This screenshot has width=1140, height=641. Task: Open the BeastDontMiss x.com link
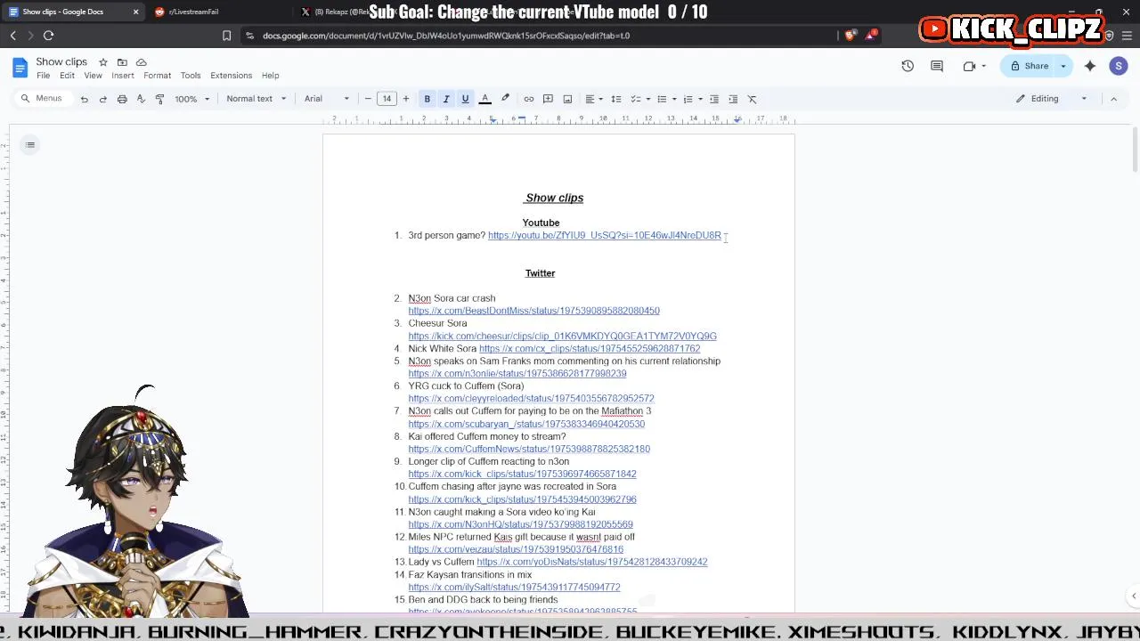pyautogui.click(x=533, y=311)
